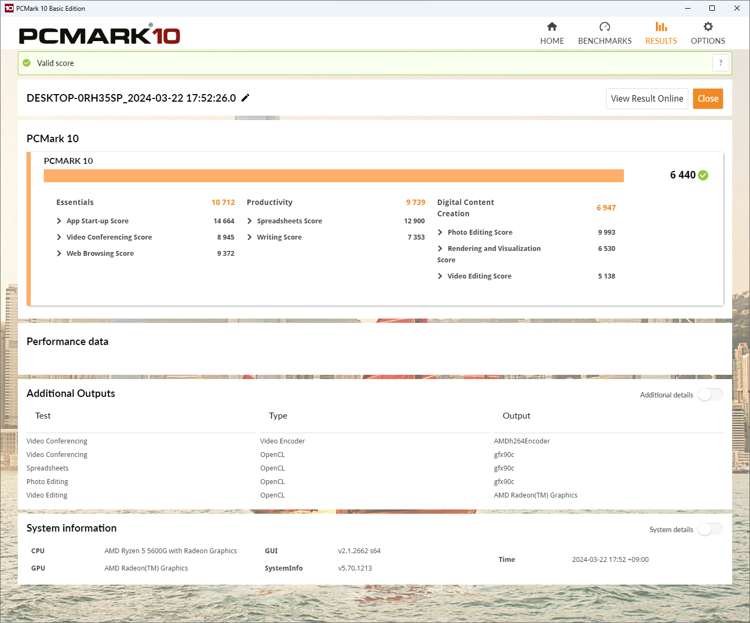Image resolution: width=750 pixels, height=623 pixels.
Task: Select the Video Encoder type cell
Action: [x=282, y=441]
